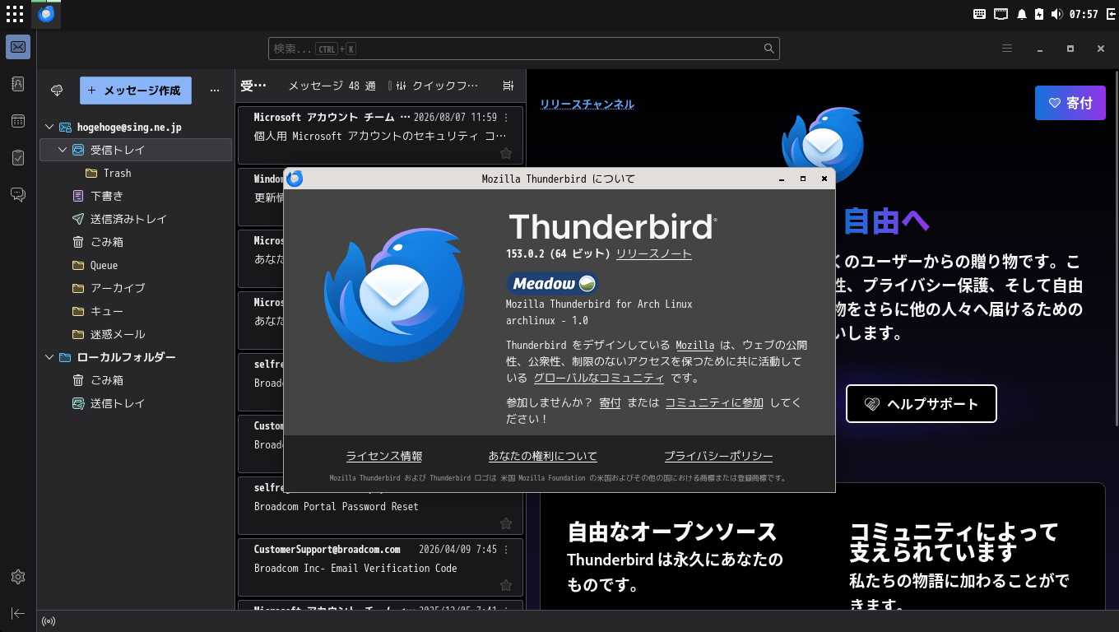Open the Broadcom Inc- Email Verification Code message
The image size is (1119, 632).
(380, 568)
